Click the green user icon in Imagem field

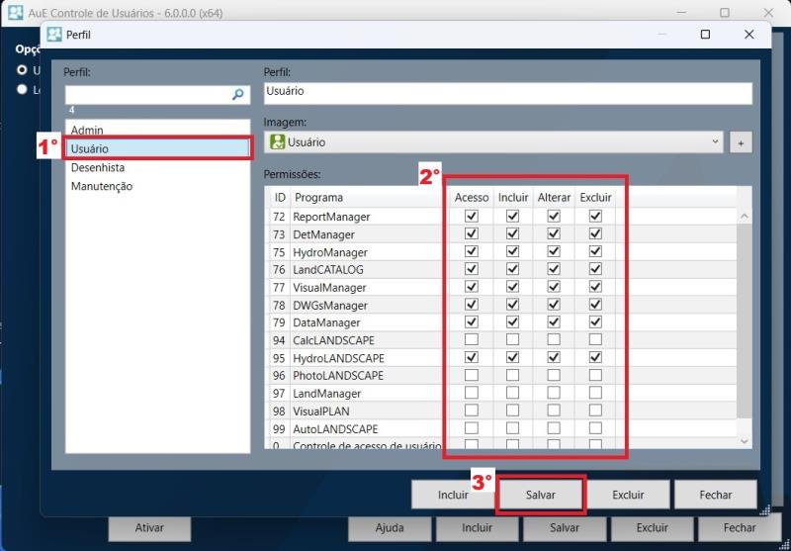pos(277,142)
